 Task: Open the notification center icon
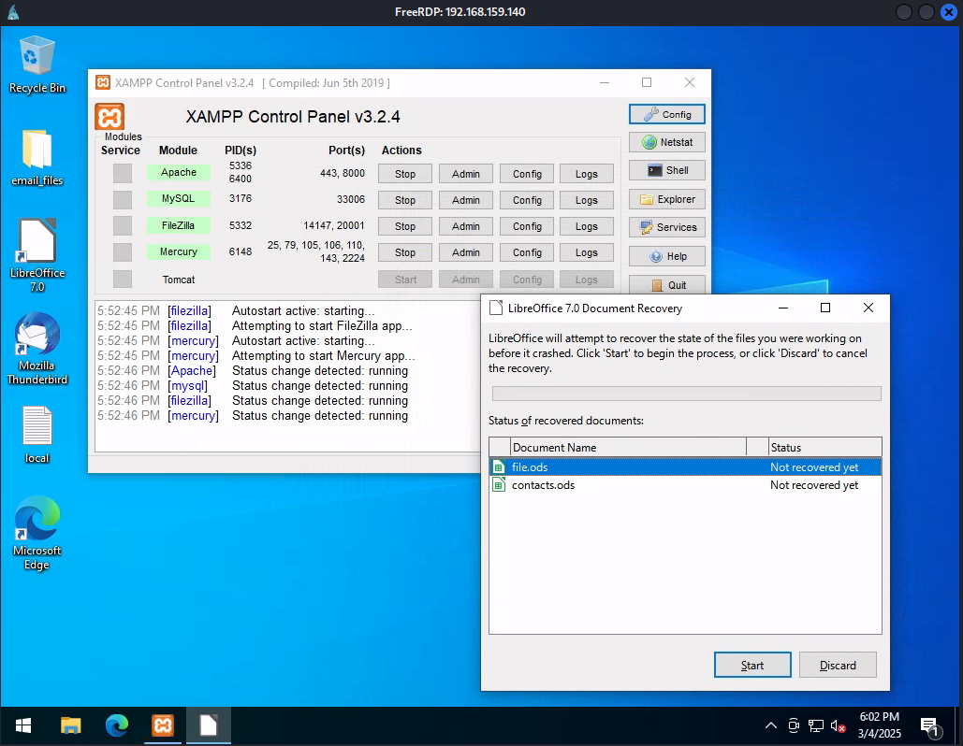click(x=930, y=727)
